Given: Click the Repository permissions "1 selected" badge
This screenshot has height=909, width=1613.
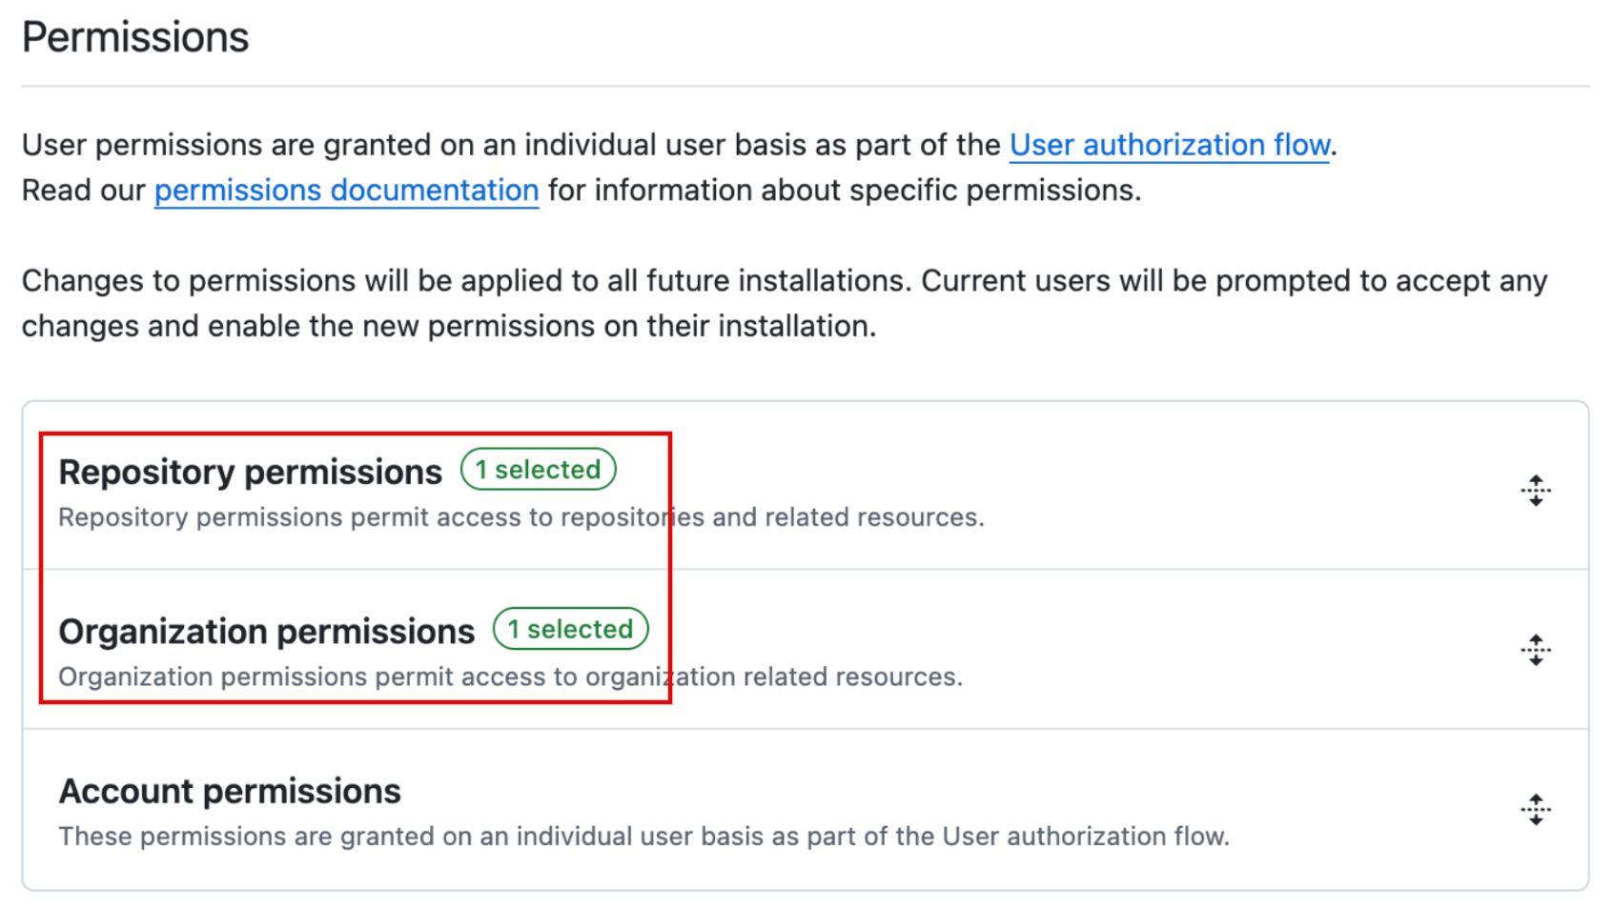Looking at the screenshot, I should [x=538, y=470].
